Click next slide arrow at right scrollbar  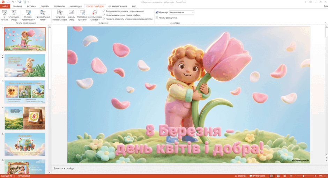point(327,161)
